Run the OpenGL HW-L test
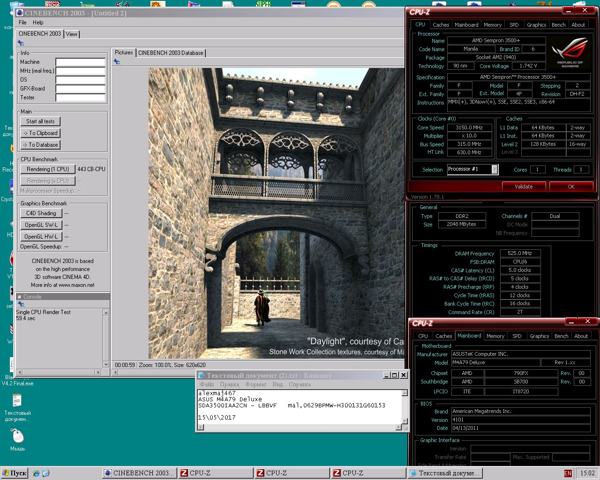The image size is (600, 480). click(41, 237)
